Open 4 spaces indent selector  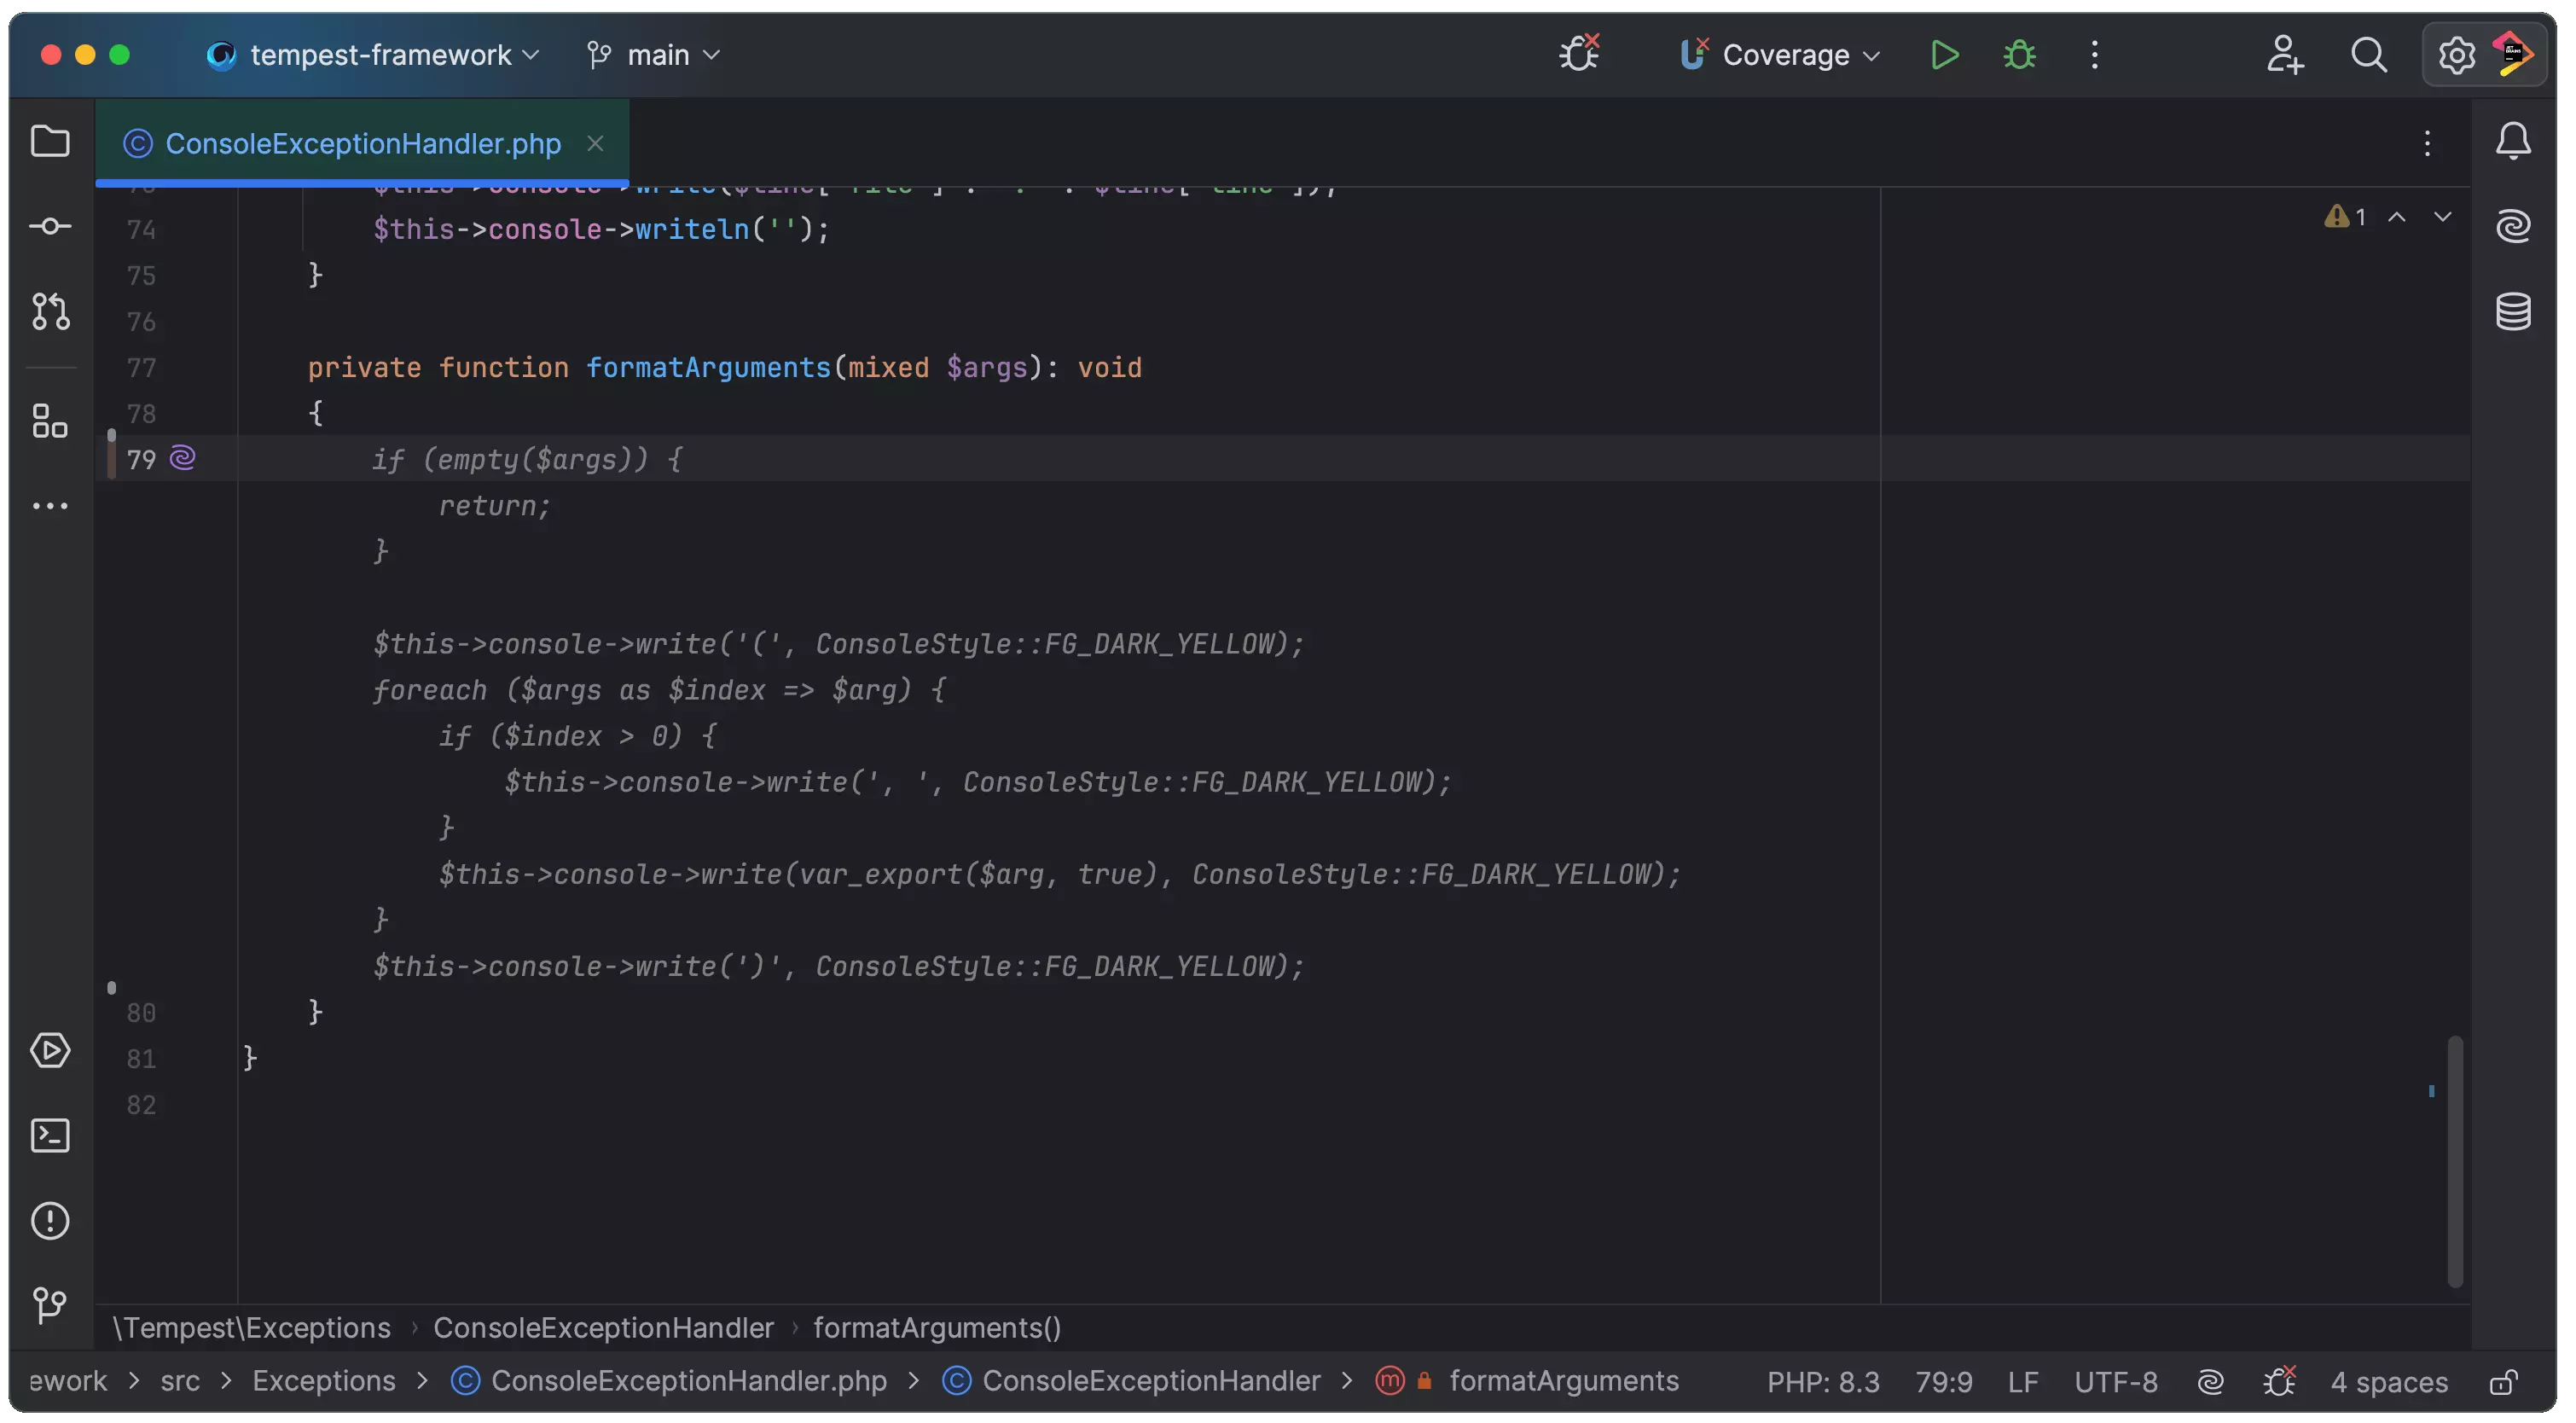[x=2388, y=1381]
